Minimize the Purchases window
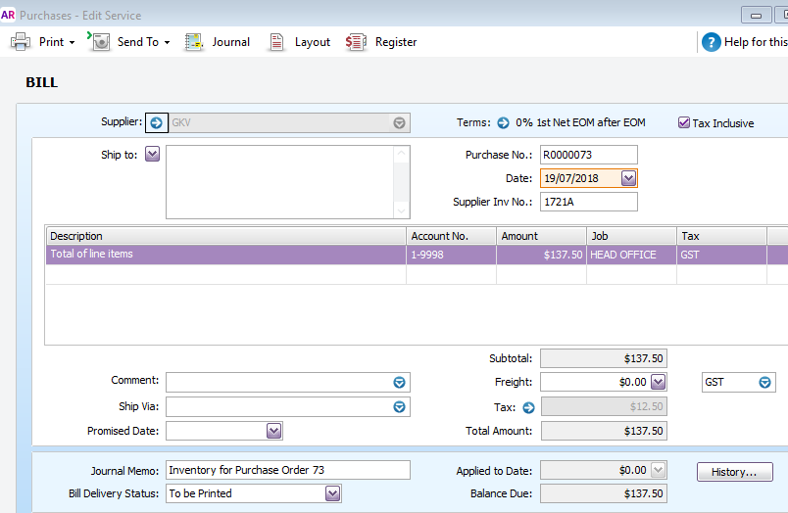The height and width of the screenshot is (513, 788). coord(756,15)
